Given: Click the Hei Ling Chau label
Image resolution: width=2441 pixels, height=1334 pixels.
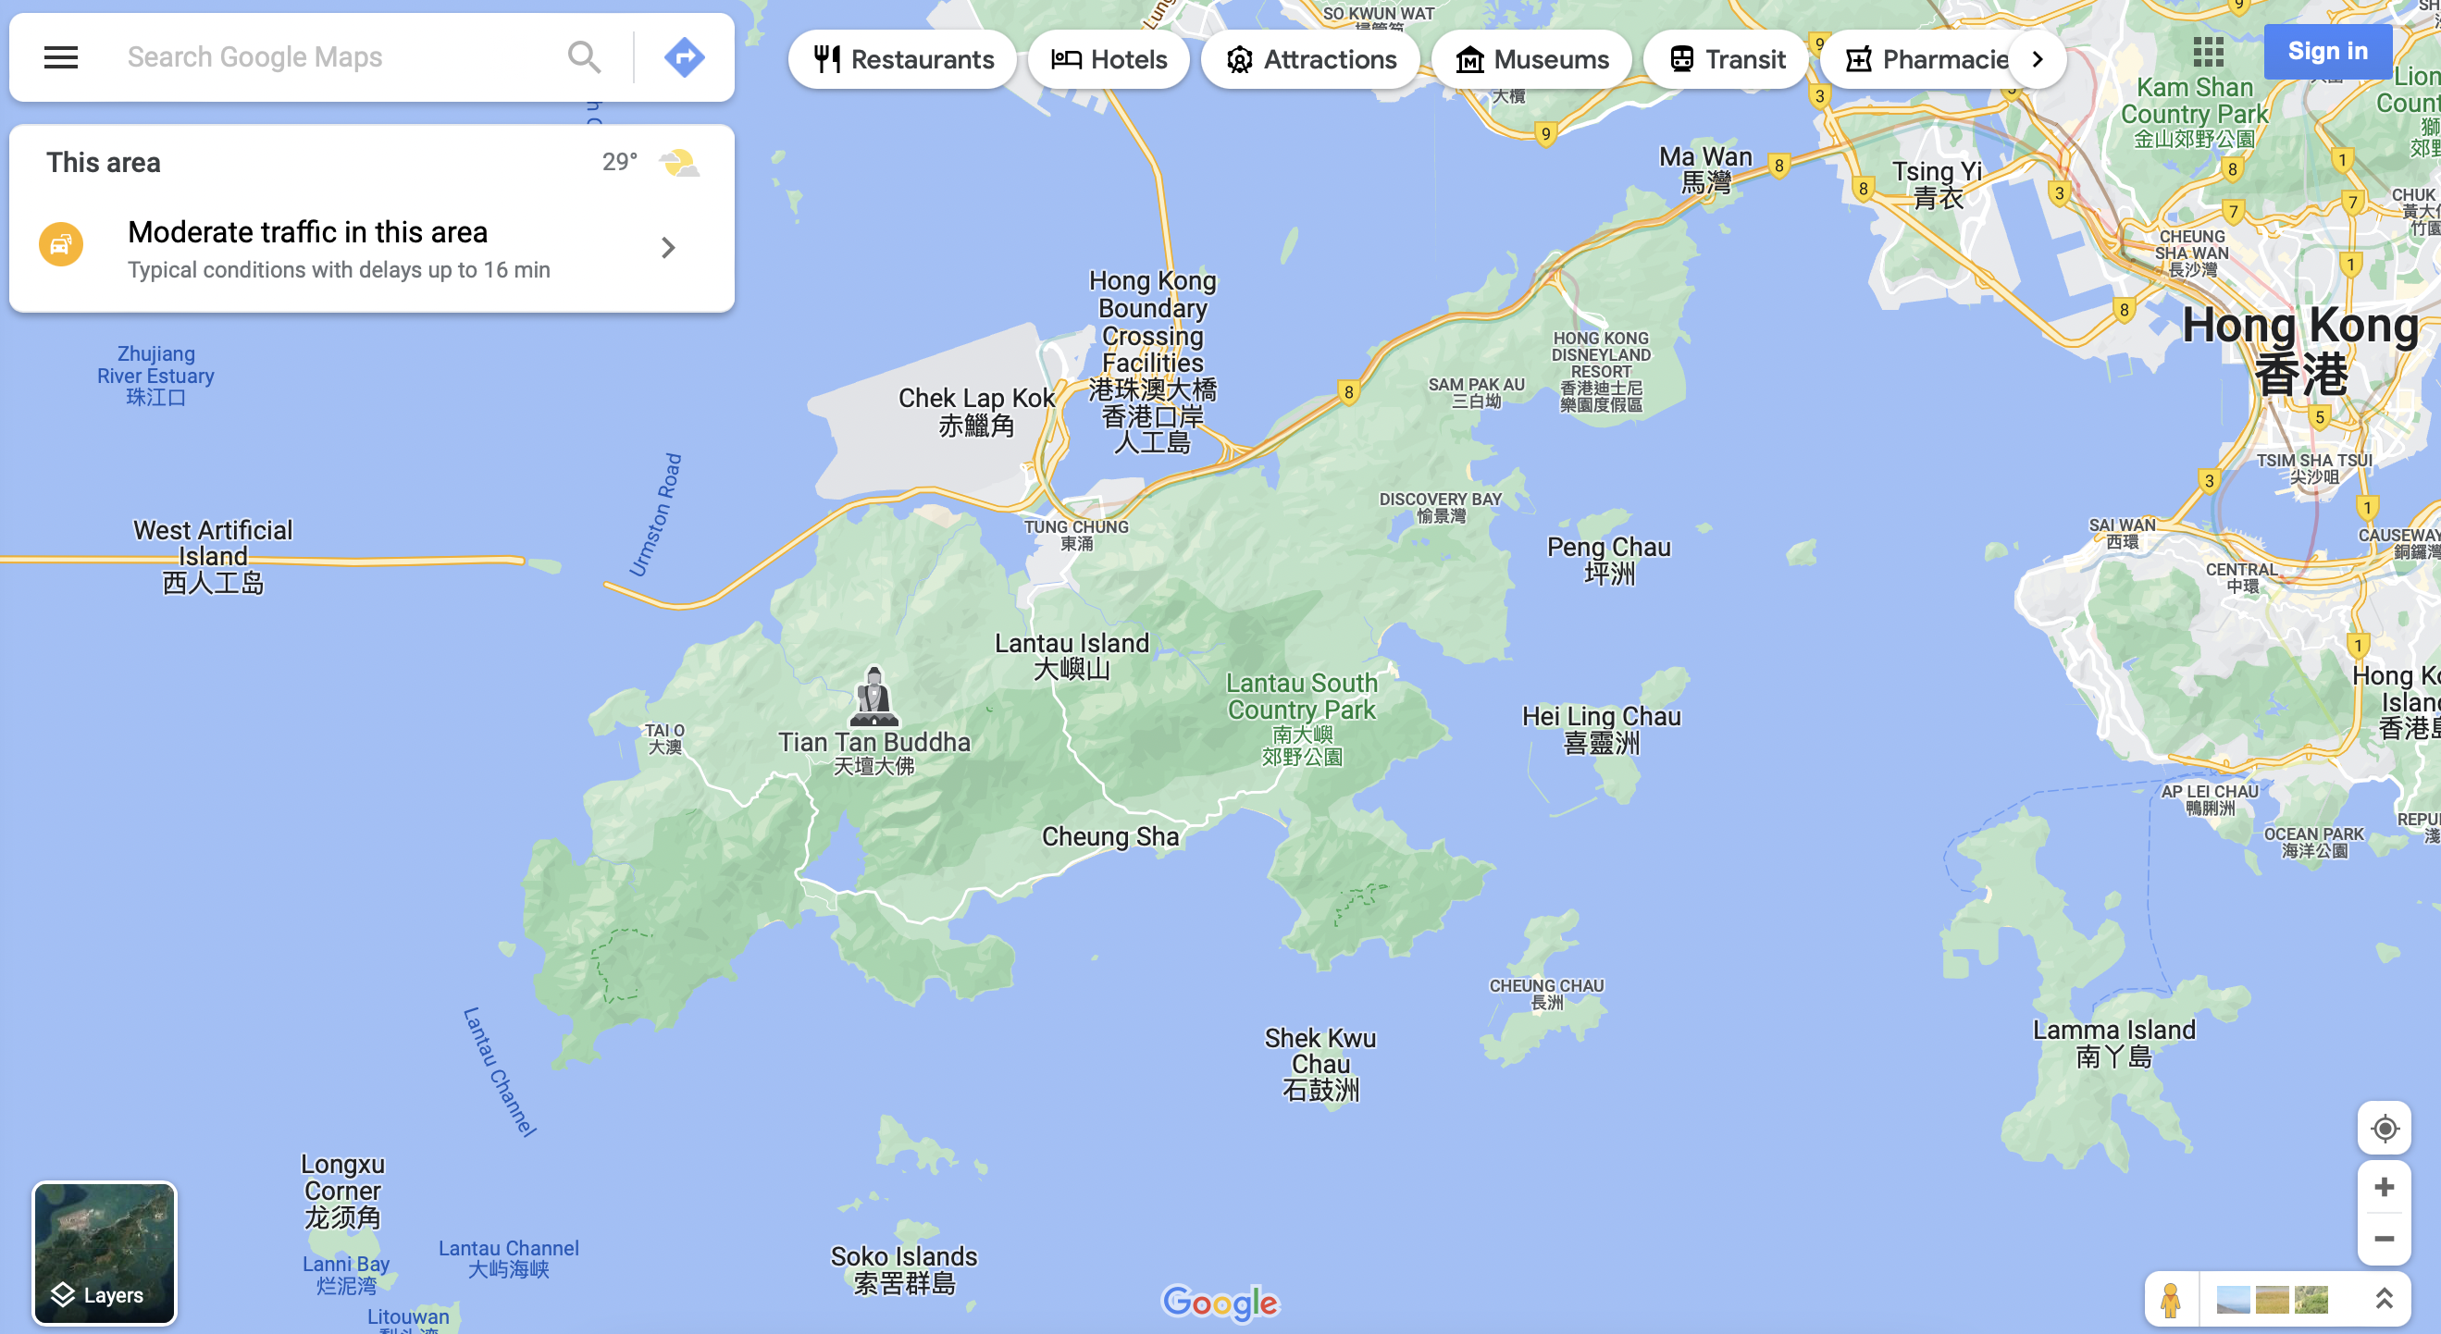Looking at the screenshot, I should pos(1602,730).
